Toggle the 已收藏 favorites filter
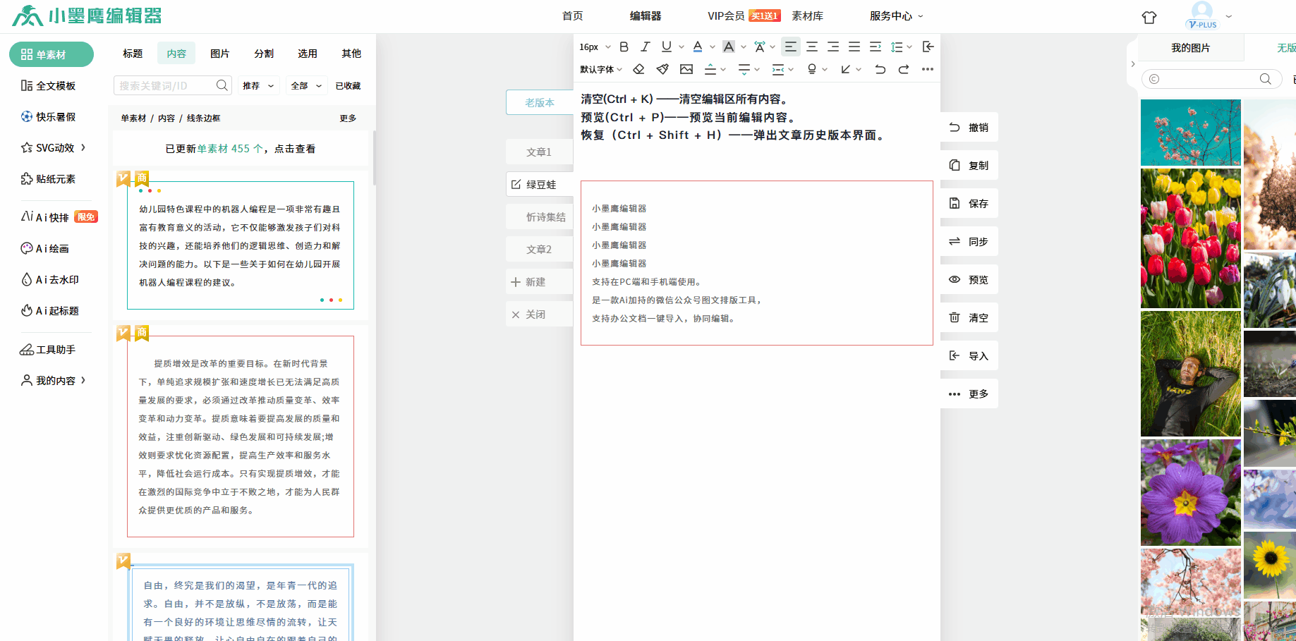The image size is (1296, 641). 348,86
